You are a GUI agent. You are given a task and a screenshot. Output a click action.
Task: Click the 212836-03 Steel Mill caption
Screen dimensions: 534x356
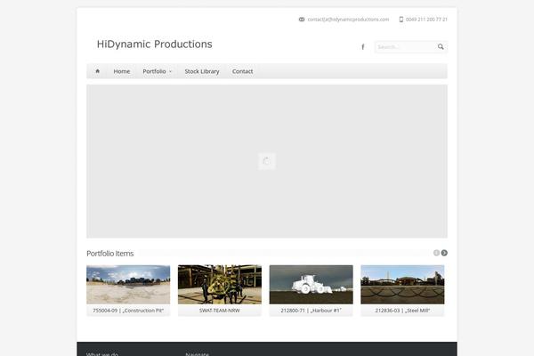[402, 311]
